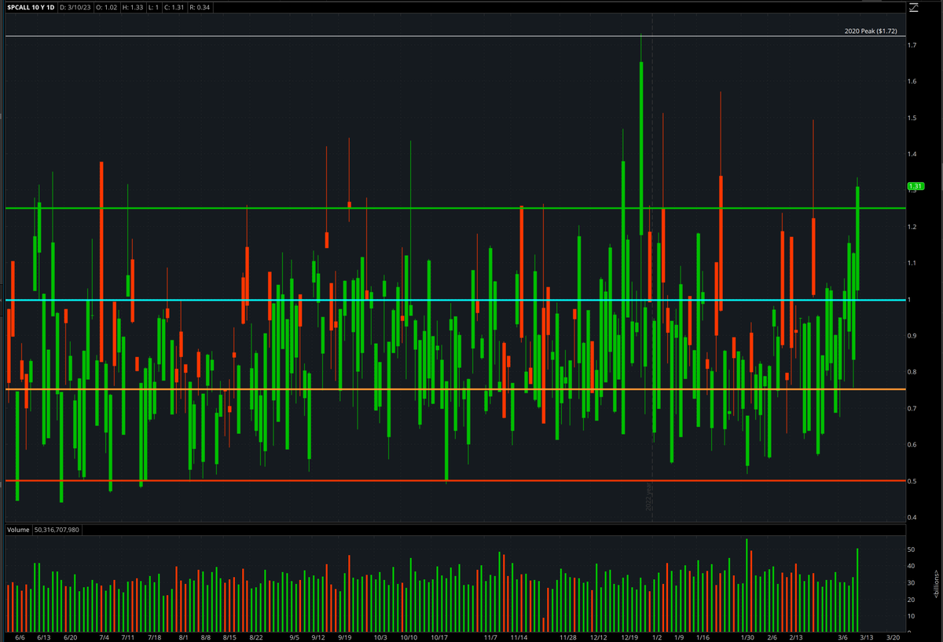Click the 1.6 price axis label
This screenshot has width=943, height=642.
911,82
